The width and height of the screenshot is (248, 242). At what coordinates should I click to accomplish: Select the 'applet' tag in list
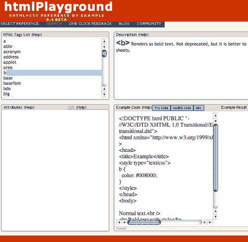[10, 62]
